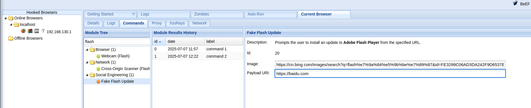The width and height of the screenshot is (531, 108).
Task: Click the Social Engineering (1) folder icon
Action: pos(92,75)
